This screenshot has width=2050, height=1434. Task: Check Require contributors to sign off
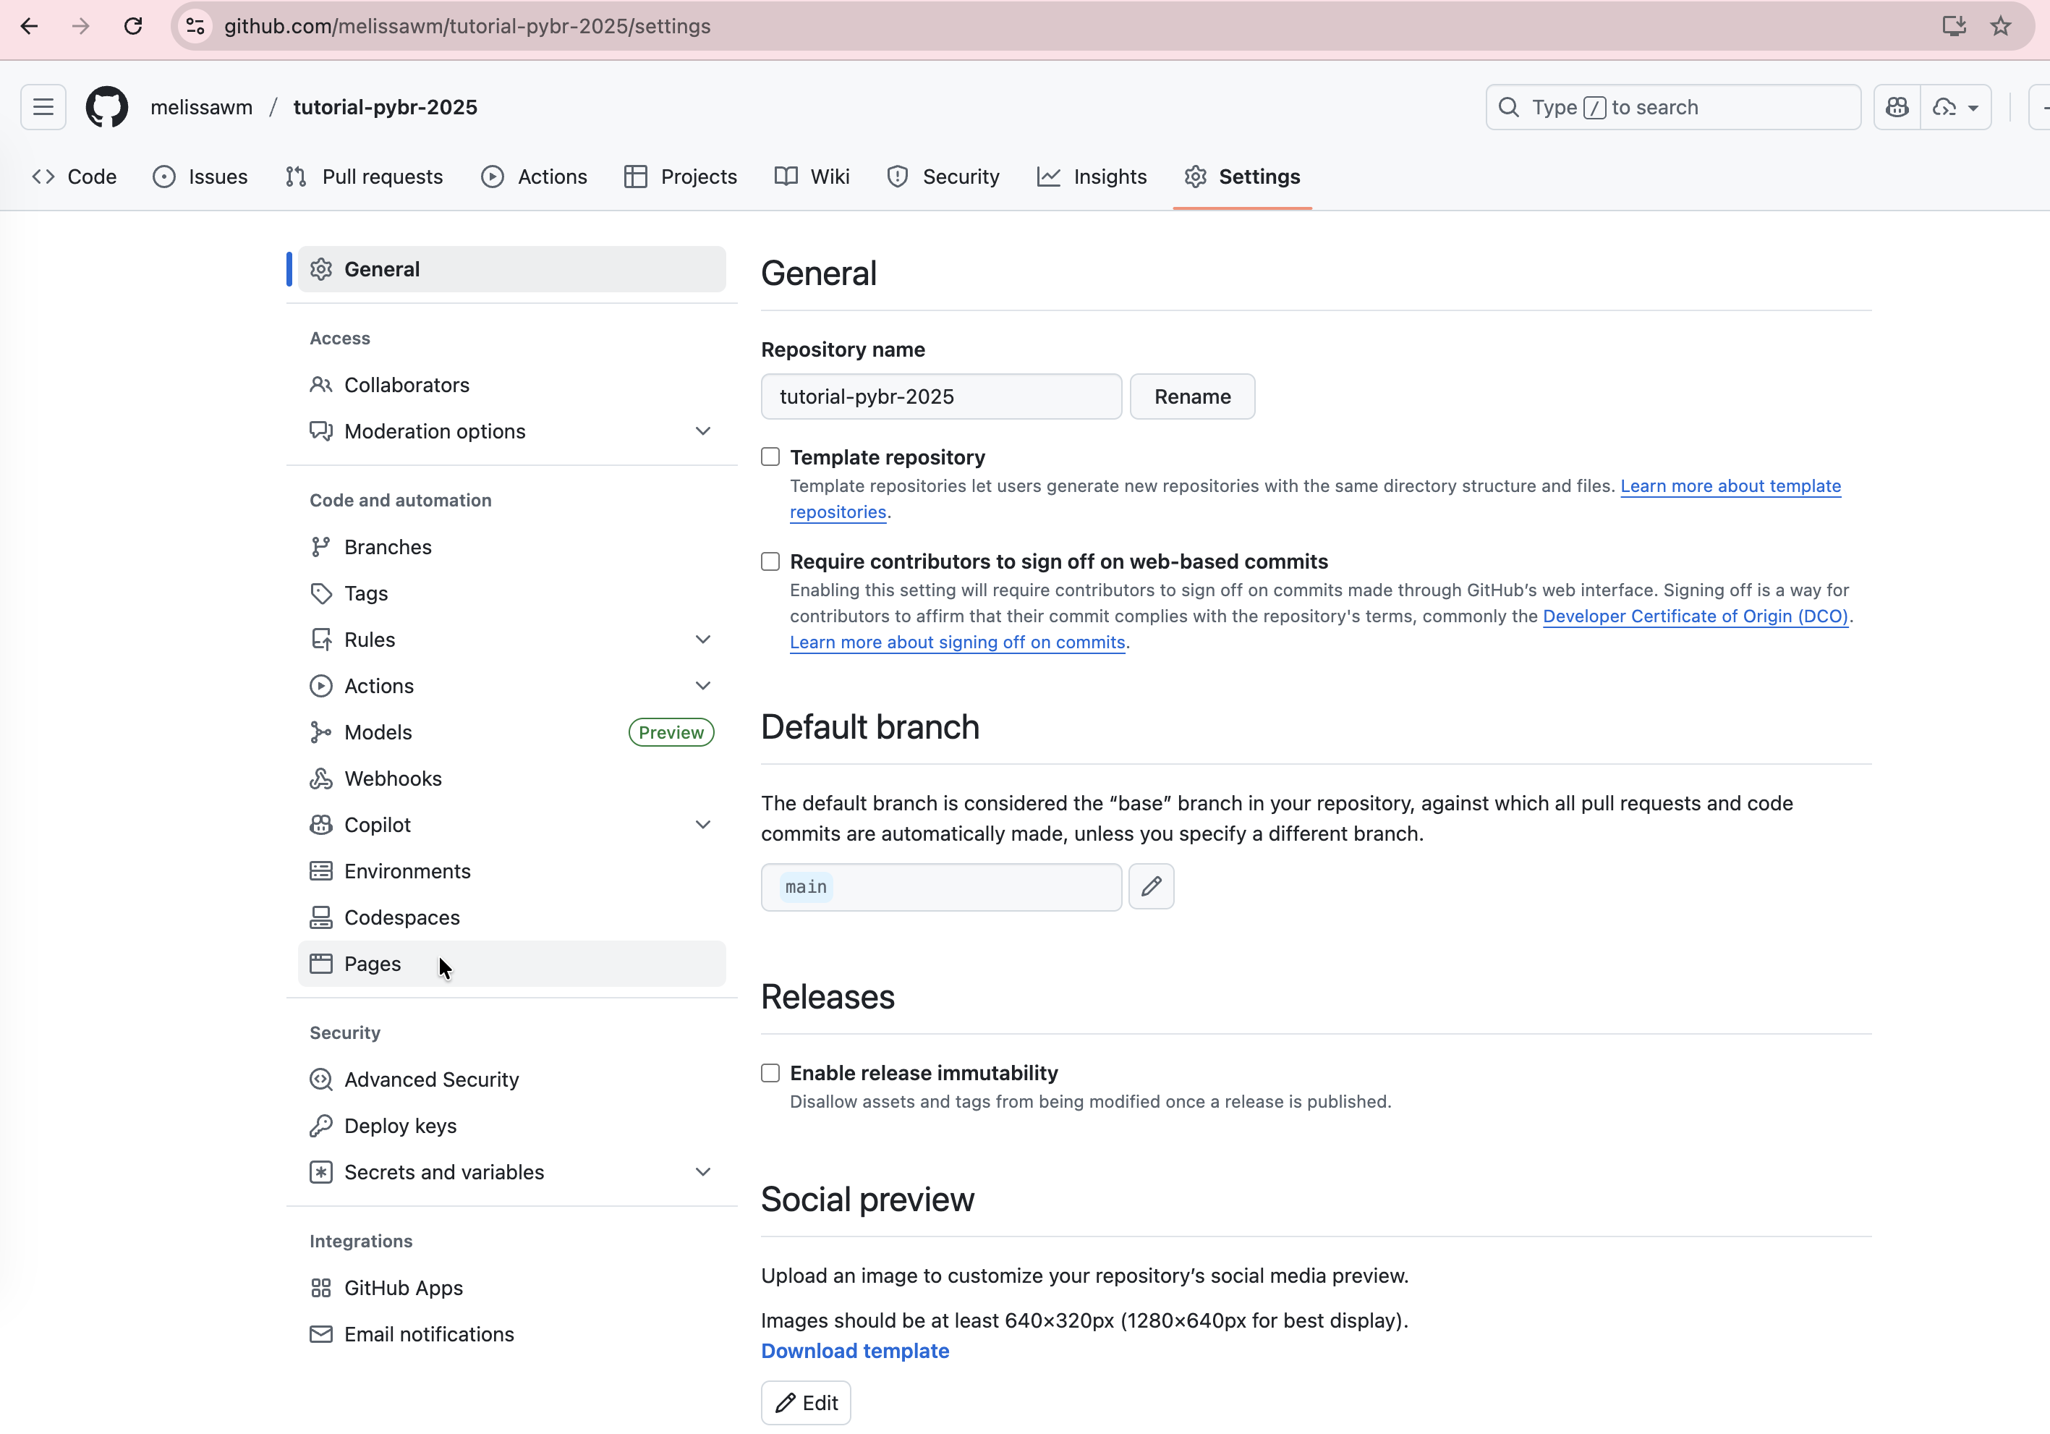coord(770,561)
